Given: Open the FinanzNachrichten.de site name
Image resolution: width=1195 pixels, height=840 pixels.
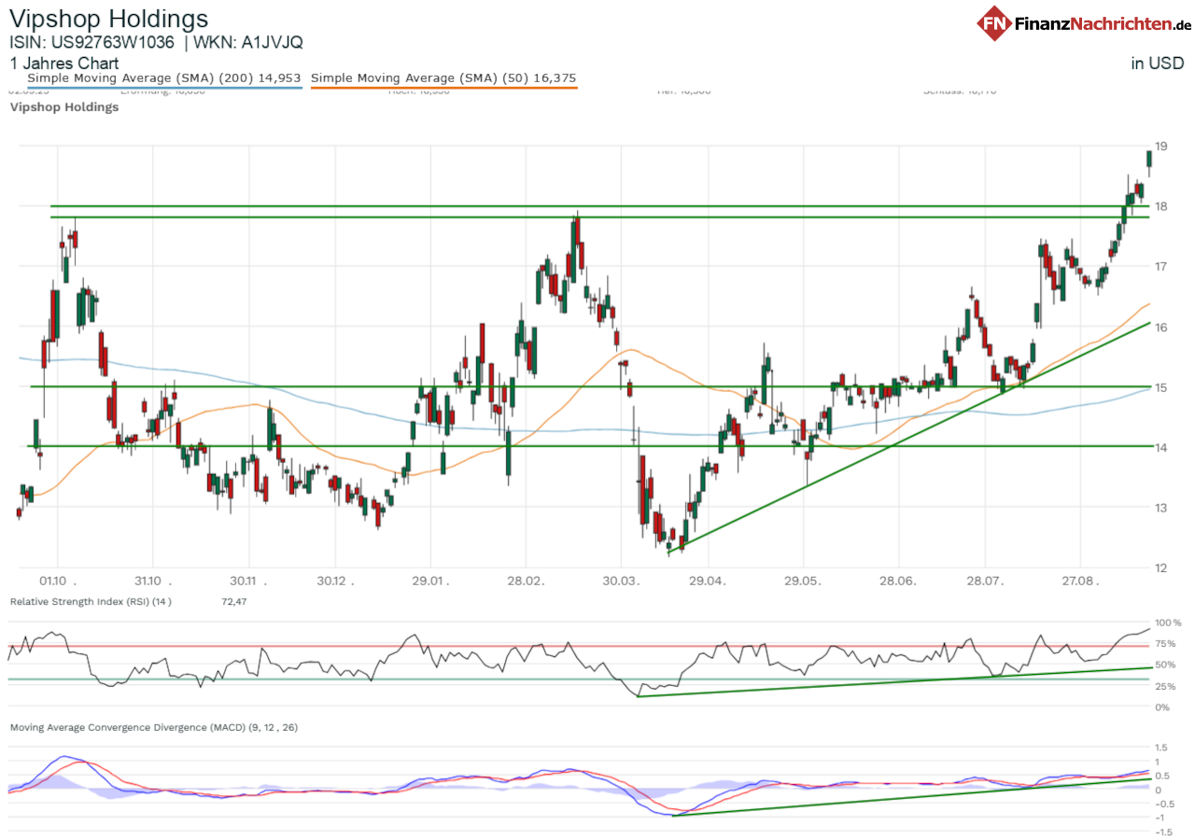Looking at the screenshot, I should 1104,23.
